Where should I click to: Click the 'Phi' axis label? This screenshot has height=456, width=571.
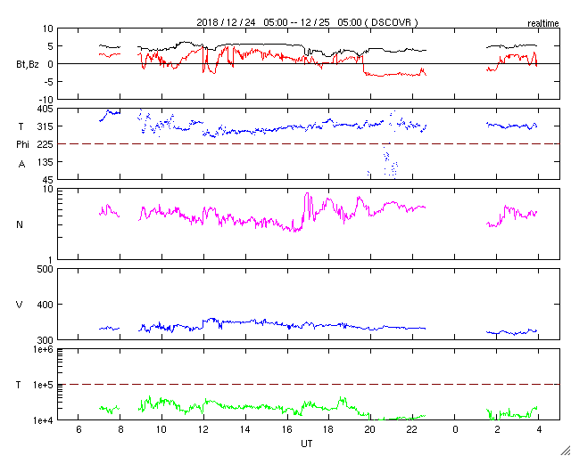22,145
